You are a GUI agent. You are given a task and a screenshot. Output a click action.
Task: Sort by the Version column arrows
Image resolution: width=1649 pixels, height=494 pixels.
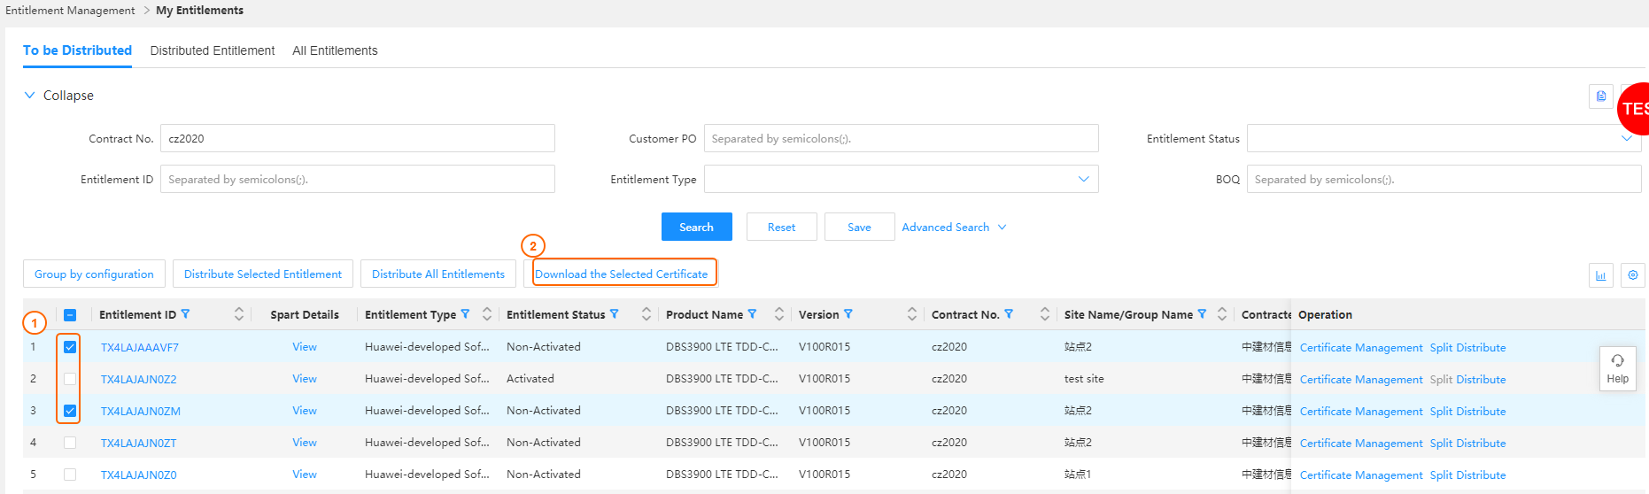(911, 314)
